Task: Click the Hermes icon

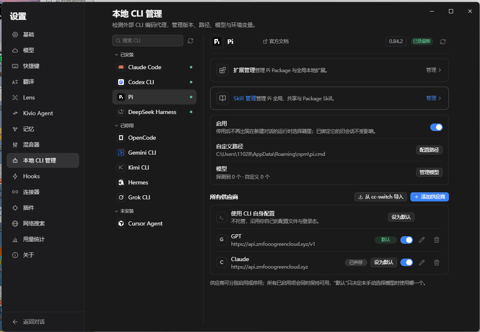Action: 121,182
